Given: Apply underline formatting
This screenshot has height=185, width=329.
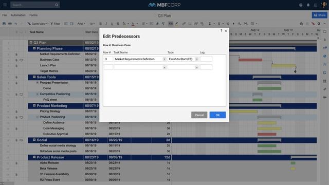Looking at the screenshot, I should pyautogui.click(x=112, y=24).
